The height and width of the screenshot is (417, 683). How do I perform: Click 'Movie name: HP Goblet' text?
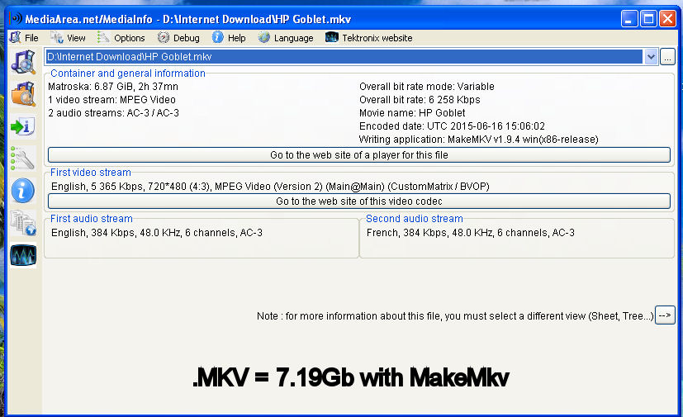click(x=412, y=113)
